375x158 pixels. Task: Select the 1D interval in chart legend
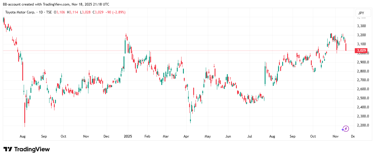pyautogui.click(x=41, y=12)
